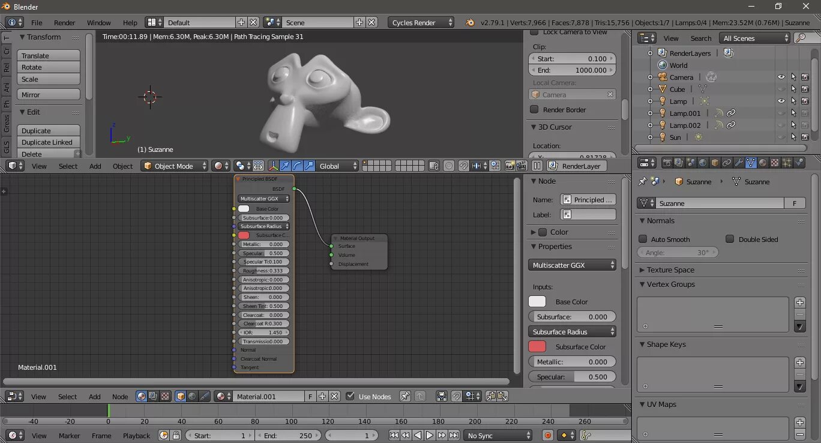821x443 pixels.
Task: Open the Help menu
Action: pos(130,22)
